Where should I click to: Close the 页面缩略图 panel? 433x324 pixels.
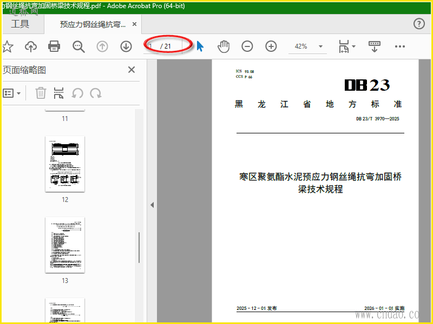click(132, 70)
